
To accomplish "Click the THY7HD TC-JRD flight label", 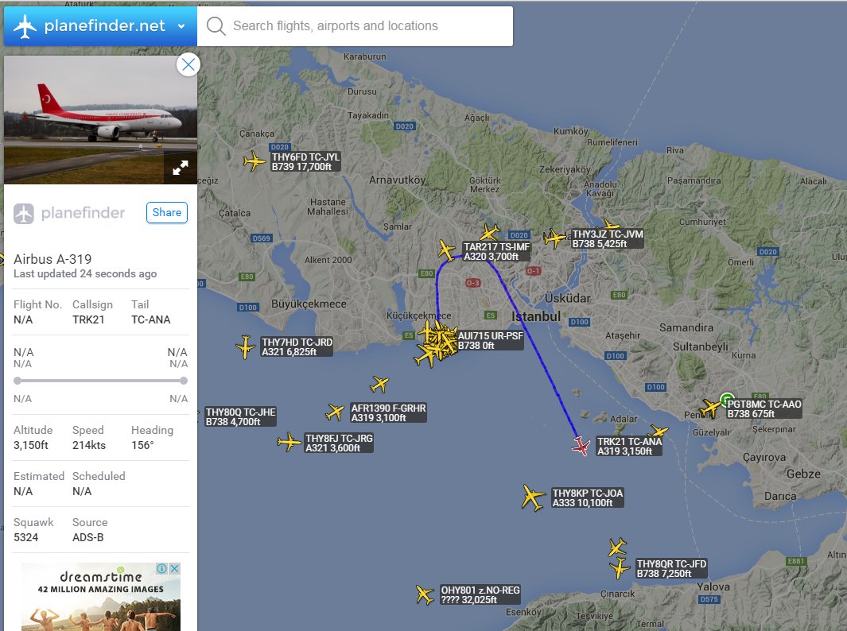I will click(x=297, y=347).
